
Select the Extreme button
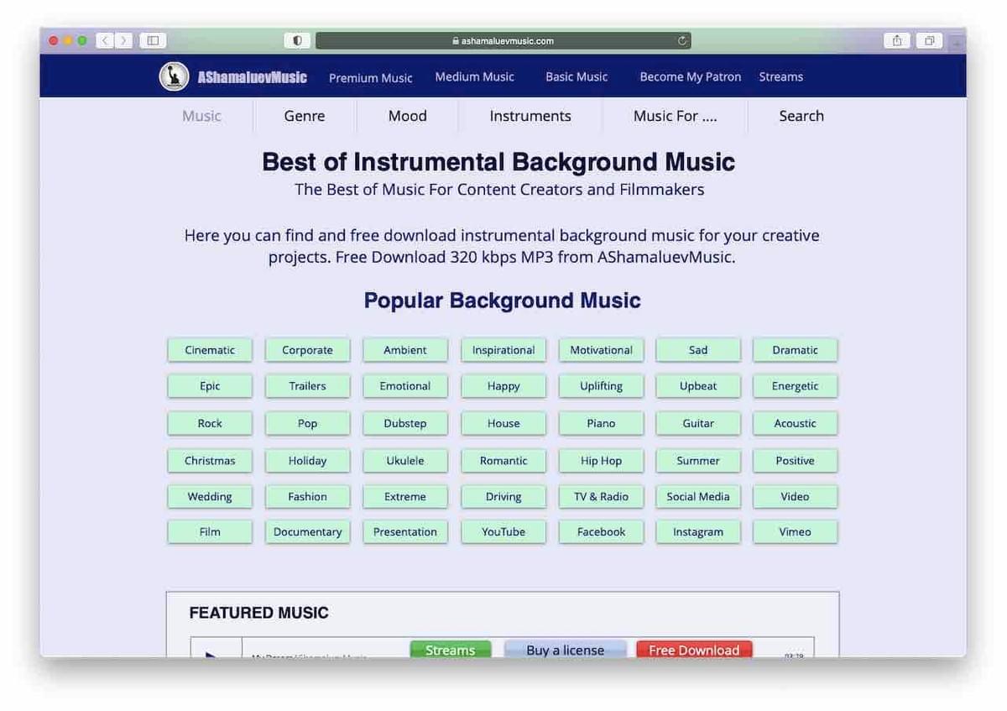pos(405,497)
